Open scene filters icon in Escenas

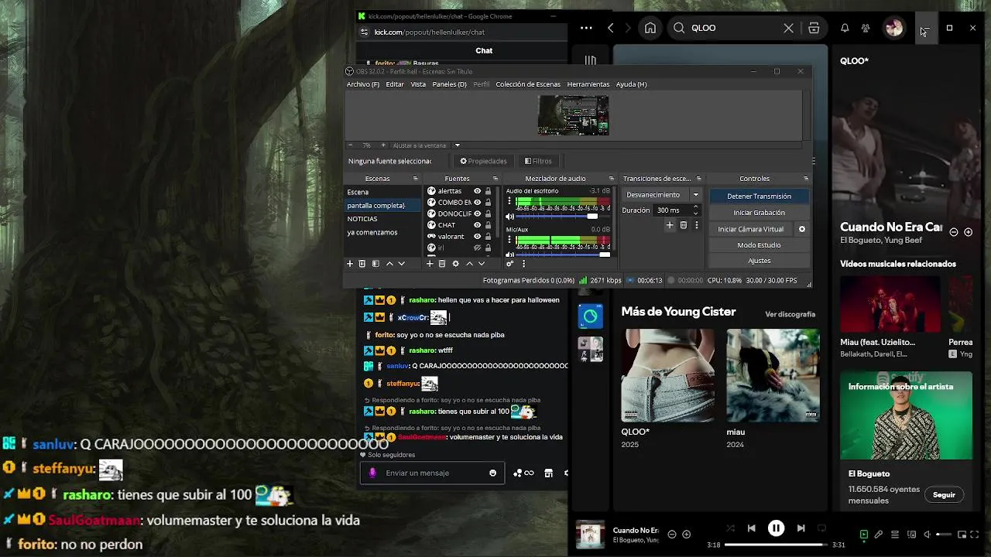(375, 264)
